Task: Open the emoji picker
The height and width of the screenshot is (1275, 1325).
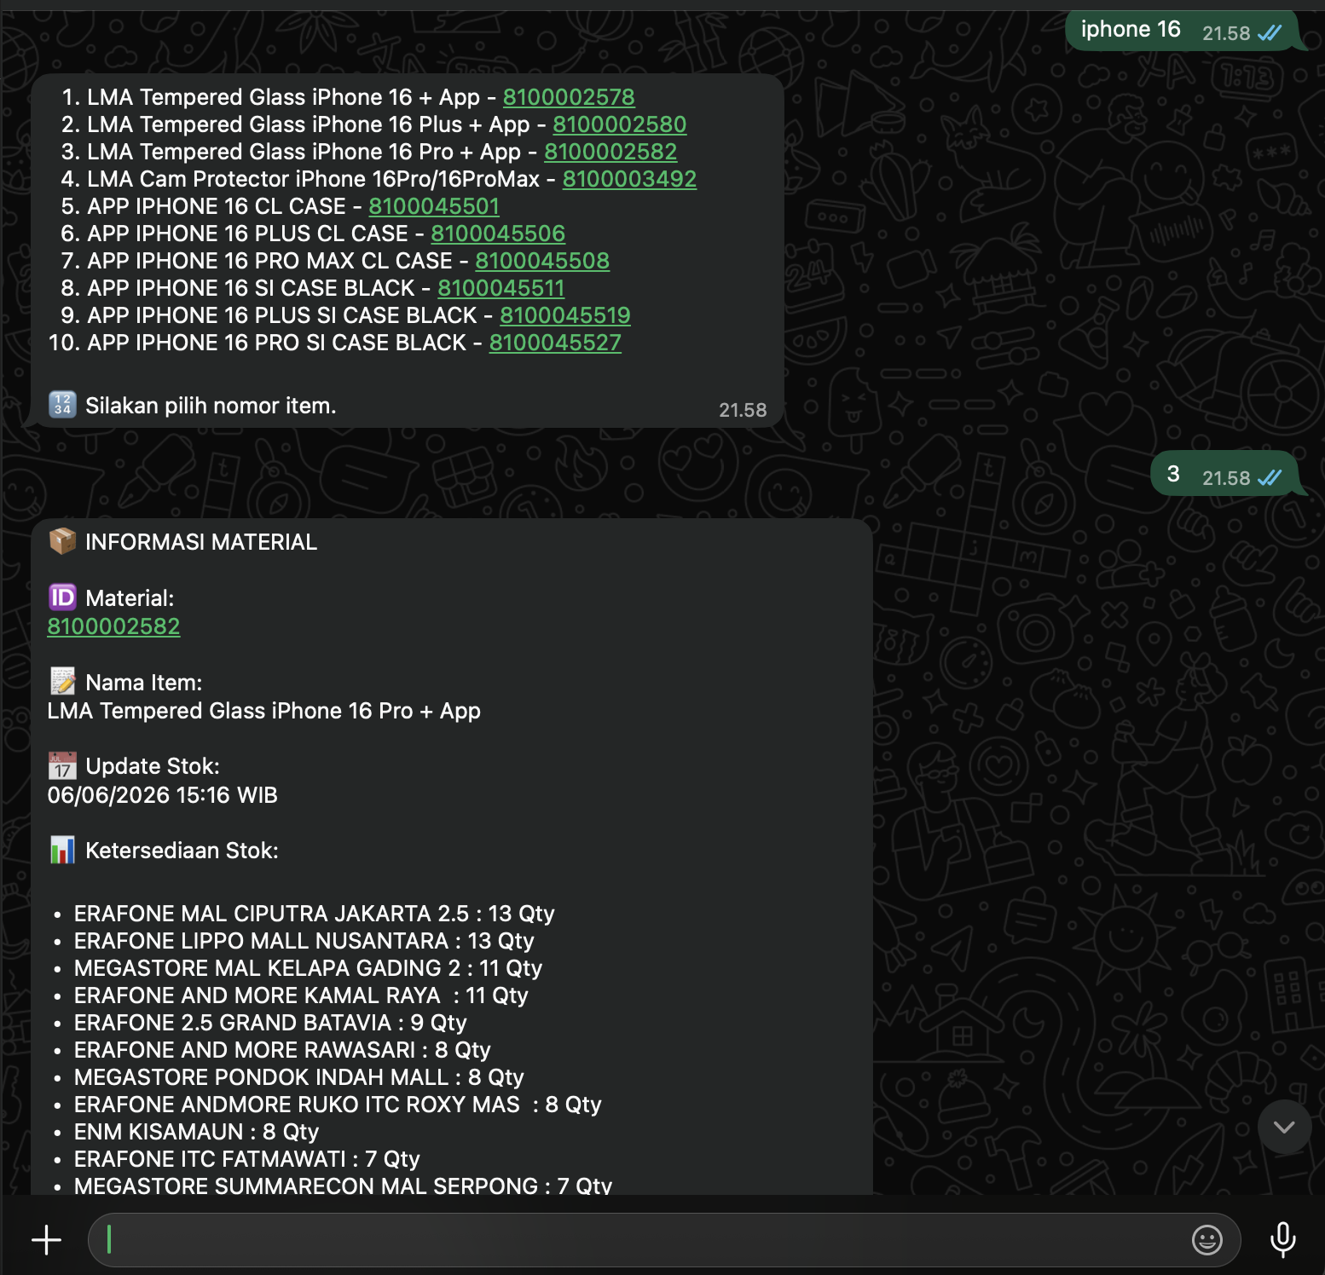Action: pyautogui.click(x=1206, y=1240)
